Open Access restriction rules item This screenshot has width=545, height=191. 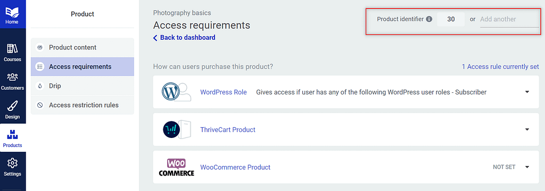pyautogui.click(x=82, y=105)
